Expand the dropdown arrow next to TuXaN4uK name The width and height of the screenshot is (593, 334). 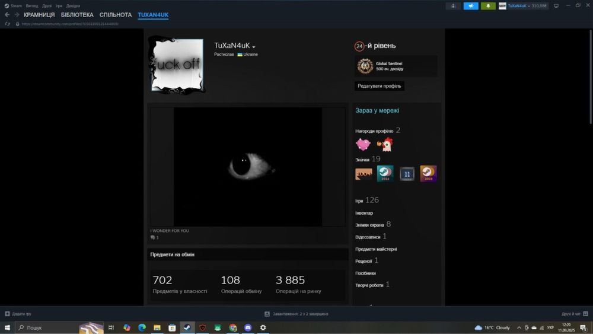point(254,47)
